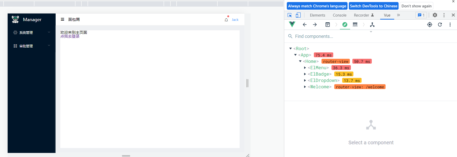Open the Jack user dropdown

(x=235, y=20)
